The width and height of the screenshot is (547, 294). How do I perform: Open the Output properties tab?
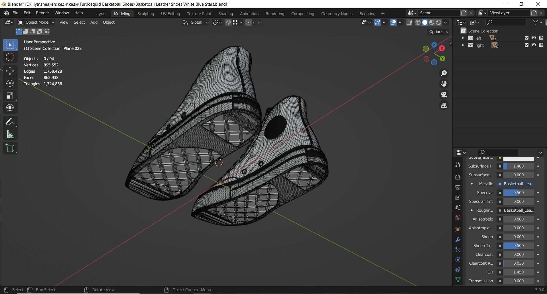click(458, 187)
